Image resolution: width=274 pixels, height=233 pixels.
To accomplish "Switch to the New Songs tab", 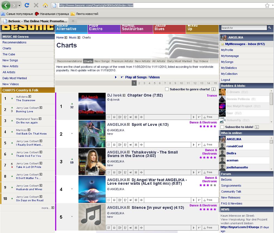I will tap(102, 61).
